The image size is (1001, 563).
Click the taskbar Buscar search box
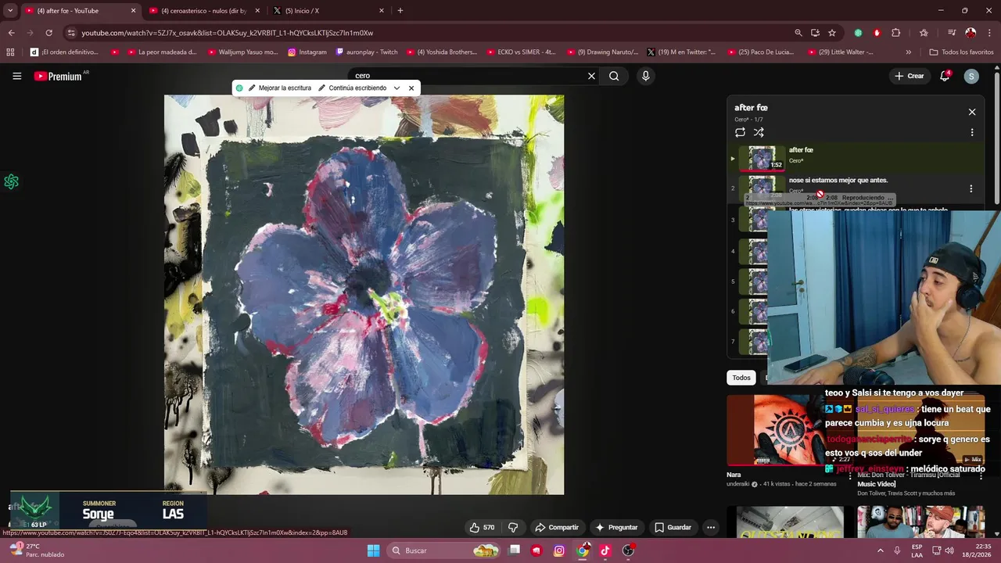[x=444, y=550]
